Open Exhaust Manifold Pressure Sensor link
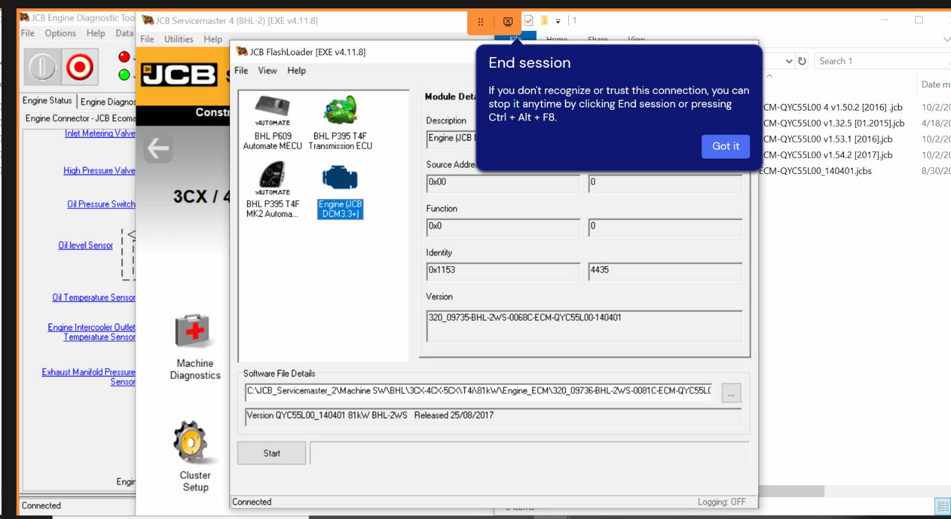951x519 pixels. 89,377
